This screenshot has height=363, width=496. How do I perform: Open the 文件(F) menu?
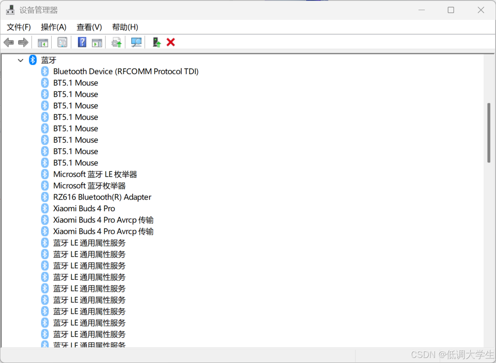click(19, 27)
